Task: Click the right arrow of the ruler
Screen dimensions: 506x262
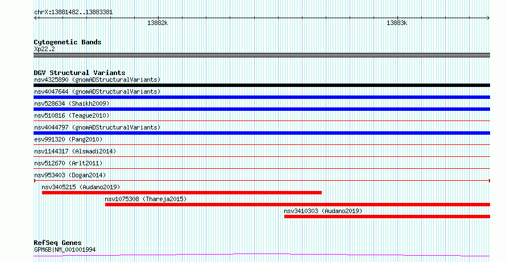Action: tap(488, 18)
